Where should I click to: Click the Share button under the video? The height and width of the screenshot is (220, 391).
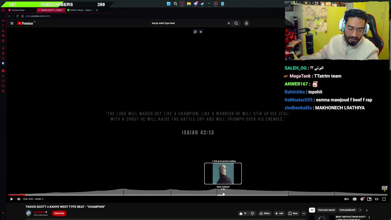[x=265, y=213]
